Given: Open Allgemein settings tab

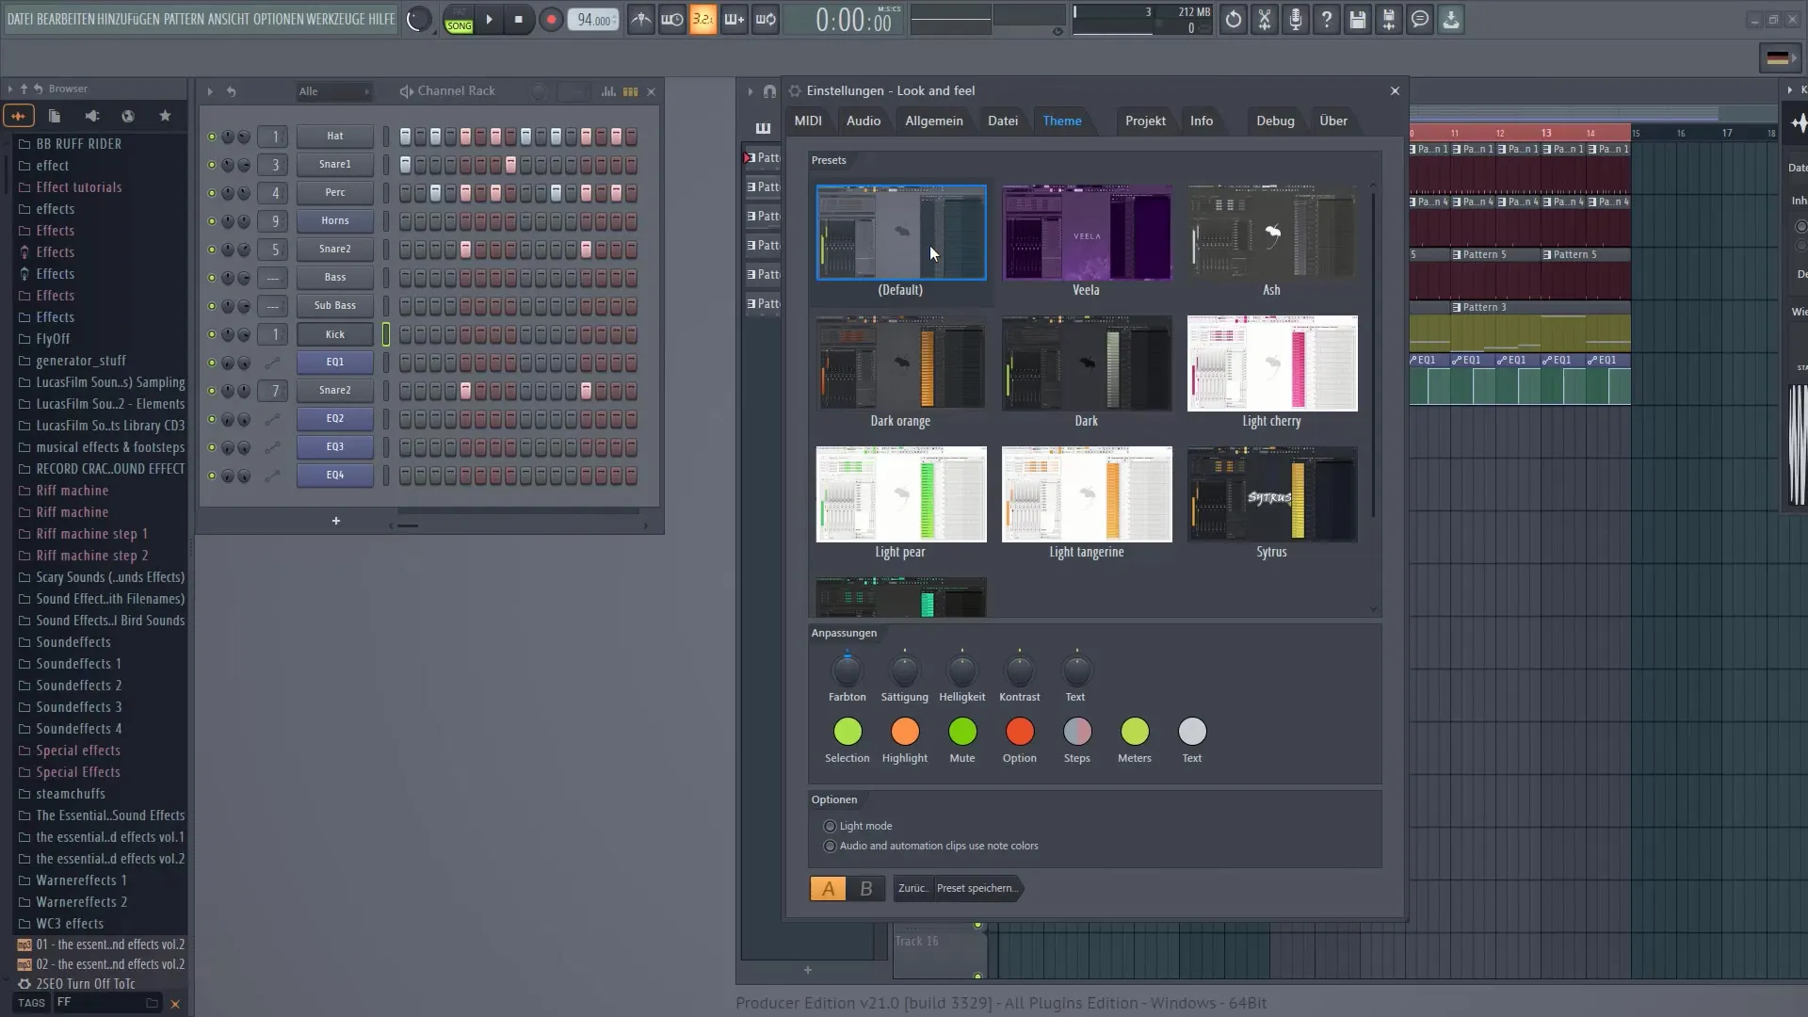Looking at the screenshot, I should (934, 121).
